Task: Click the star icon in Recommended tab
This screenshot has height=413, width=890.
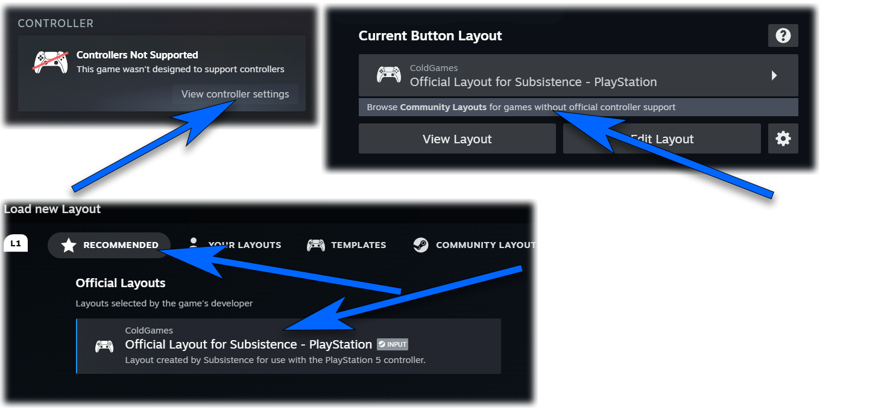Action: [69, 245]
